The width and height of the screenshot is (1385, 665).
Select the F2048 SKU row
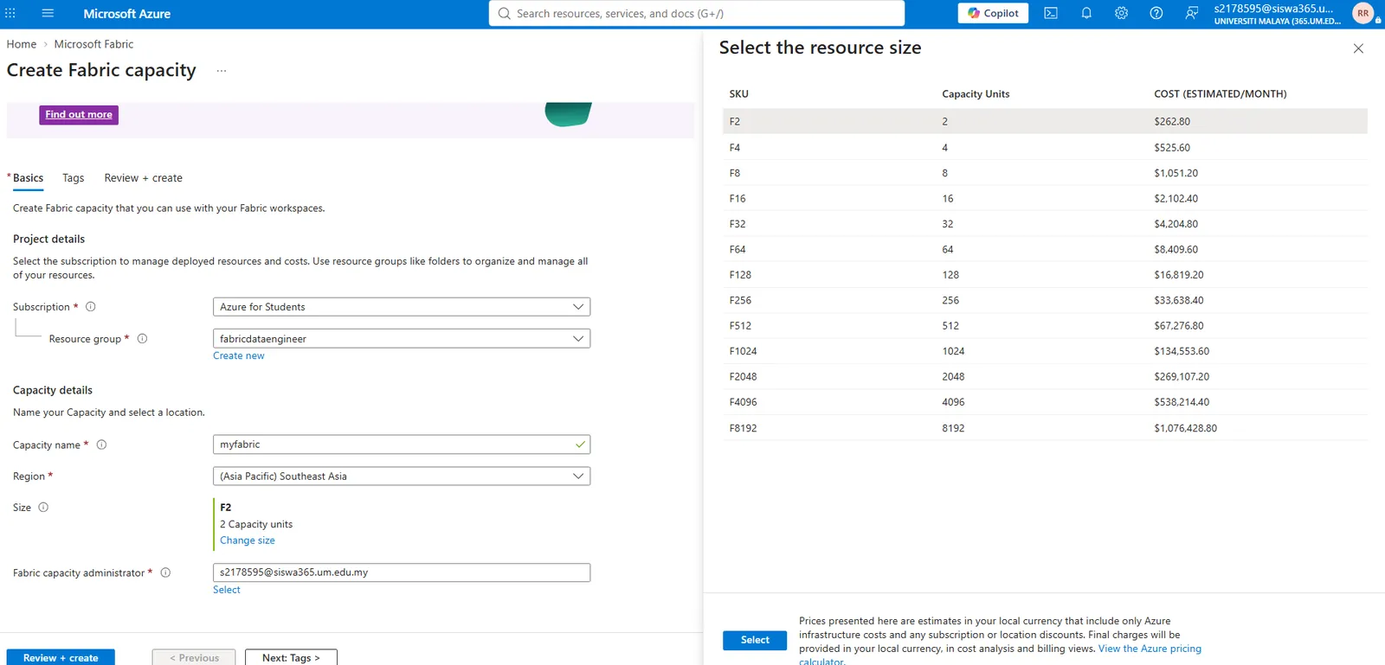tap(1045, 377)
